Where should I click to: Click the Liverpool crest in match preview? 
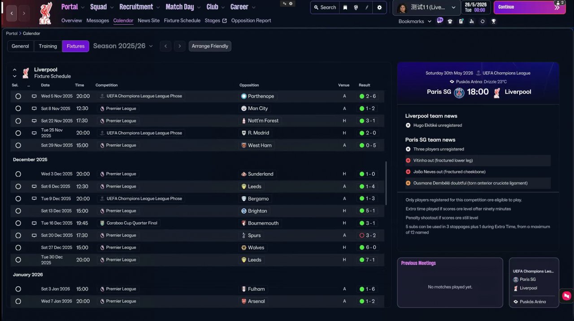coord(497,92)
